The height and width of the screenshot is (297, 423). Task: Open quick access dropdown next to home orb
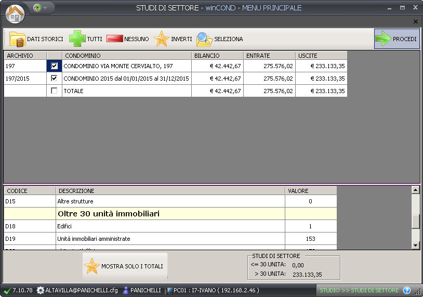click(40, 8)
